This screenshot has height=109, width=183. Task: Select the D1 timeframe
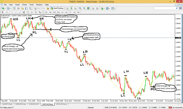coord(70,12)
